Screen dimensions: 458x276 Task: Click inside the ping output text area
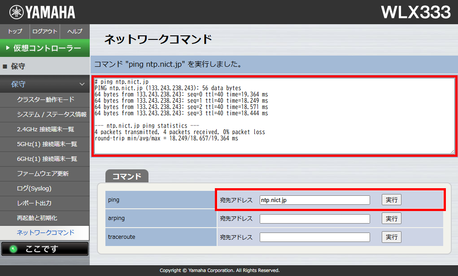click(x=274, y=116)
